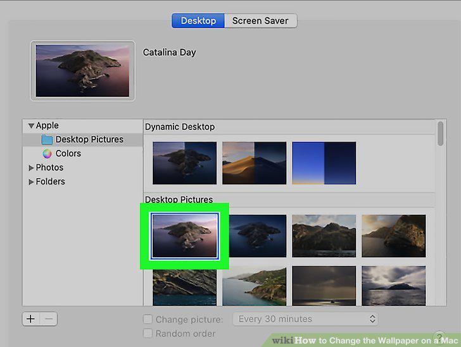Click the Colors wheel icon

coord(47,154)
